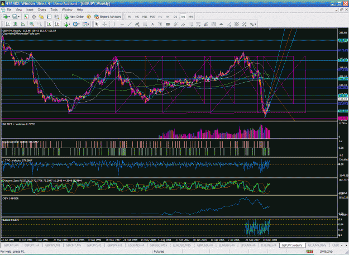Image resolution: width=349 pixels, height=255 pixels.
Task: Select the triangle shape tool
Action: tap(221, 24)
